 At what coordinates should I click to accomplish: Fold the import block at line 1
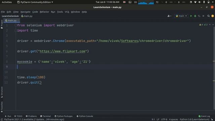tap(15, 25)
